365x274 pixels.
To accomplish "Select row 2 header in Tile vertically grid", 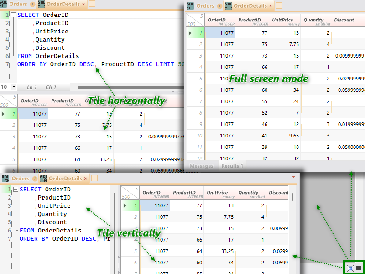I will pos(130,217).
